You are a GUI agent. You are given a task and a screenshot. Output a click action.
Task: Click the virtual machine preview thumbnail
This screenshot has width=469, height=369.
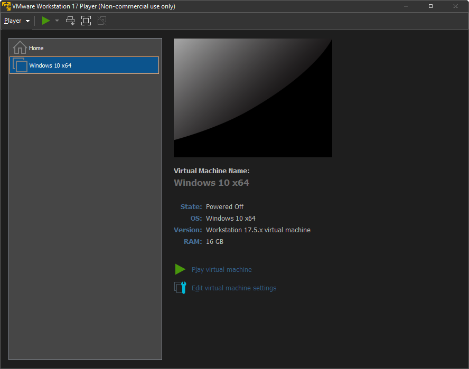pyautogui.click(x=253, y=98)
